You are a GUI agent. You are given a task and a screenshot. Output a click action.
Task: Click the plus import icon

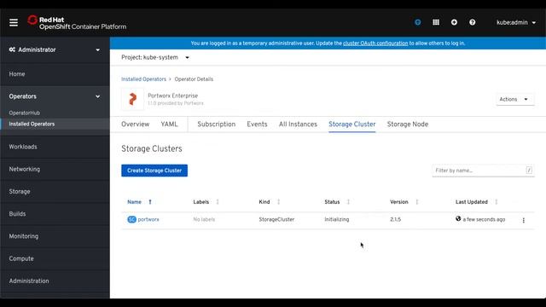point(454,22)
